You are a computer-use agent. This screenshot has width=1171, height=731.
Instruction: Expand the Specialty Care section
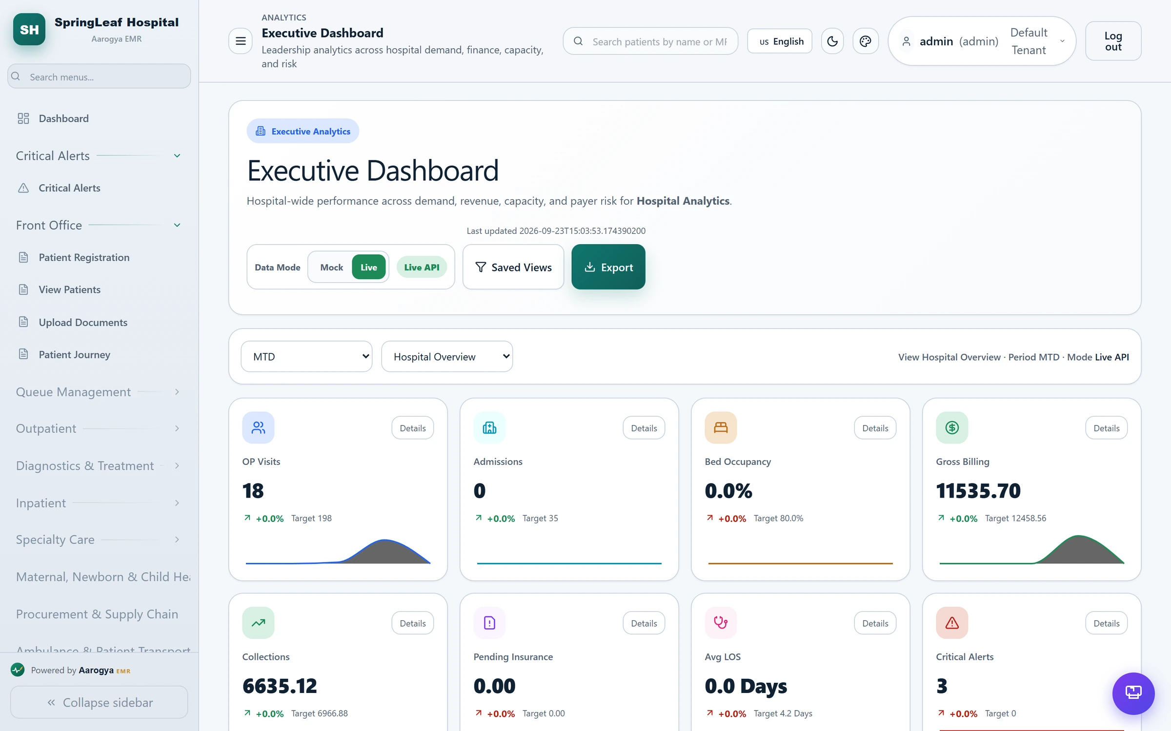pos(177,539)
